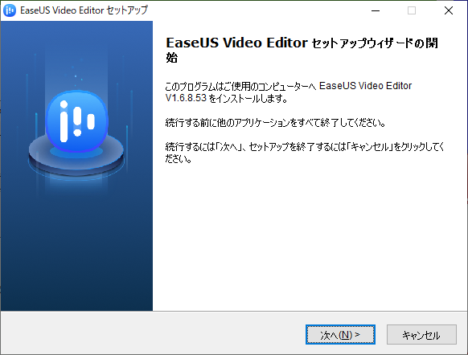The width and height of the screenshot is (468, 355).
Task: Close the setup wizard with the X
Action: pyautogui.click(x=449, y=10)
